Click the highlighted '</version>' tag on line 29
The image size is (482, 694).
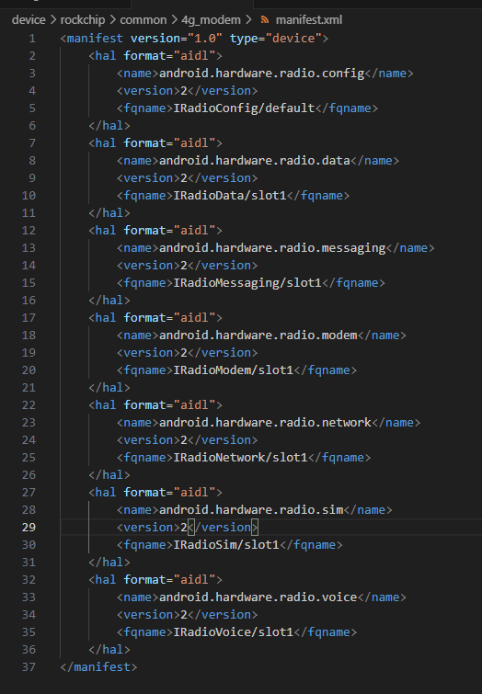[223, 527]
